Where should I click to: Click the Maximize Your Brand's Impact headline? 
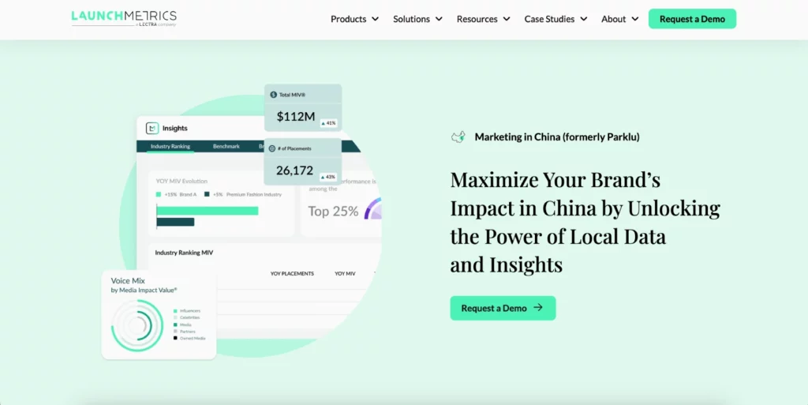pos(585,222)
